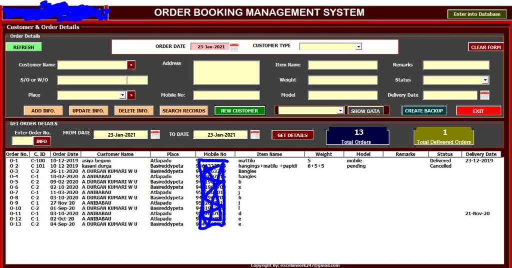Screen dimensions: 512x268
Task: Select order number O-3 in the list
Action: click(x=14, y=171)
